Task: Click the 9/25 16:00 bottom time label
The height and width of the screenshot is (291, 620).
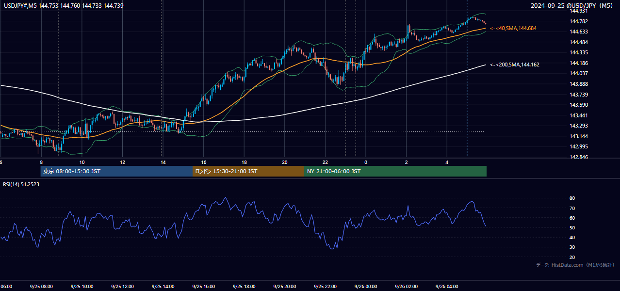Action: pyautogui.click(x=204, y=287)
